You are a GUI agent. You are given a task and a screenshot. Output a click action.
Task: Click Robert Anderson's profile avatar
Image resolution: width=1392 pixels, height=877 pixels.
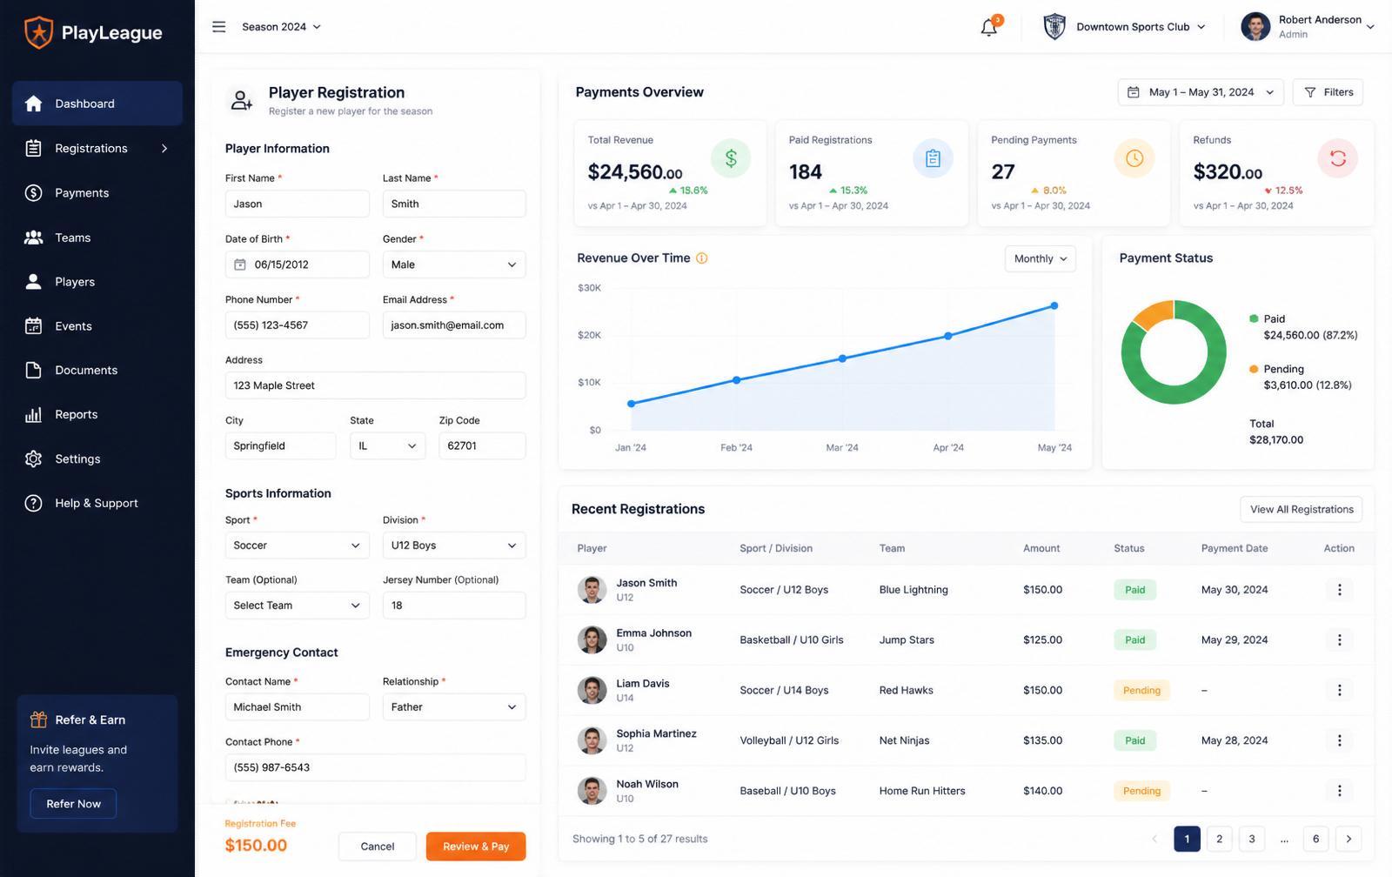(1255, 27)
